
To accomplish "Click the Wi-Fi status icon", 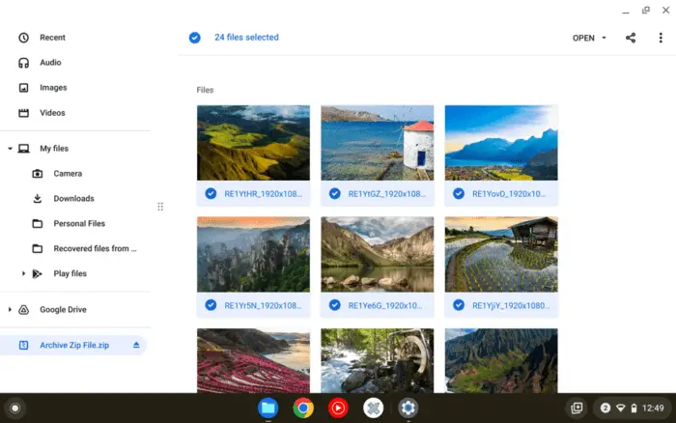I will 620,408.
